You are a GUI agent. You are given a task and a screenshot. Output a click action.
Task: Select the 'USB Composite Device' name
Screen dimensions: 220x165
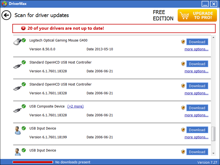coord(47,106)
